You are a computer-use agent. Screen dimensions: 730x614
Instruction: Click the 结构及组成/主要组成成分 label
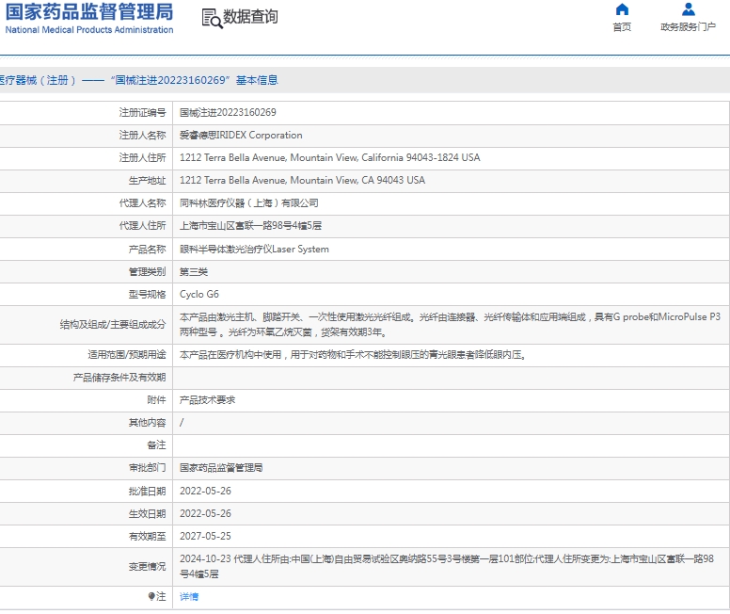pyautogui.click(x=113, y=325)
